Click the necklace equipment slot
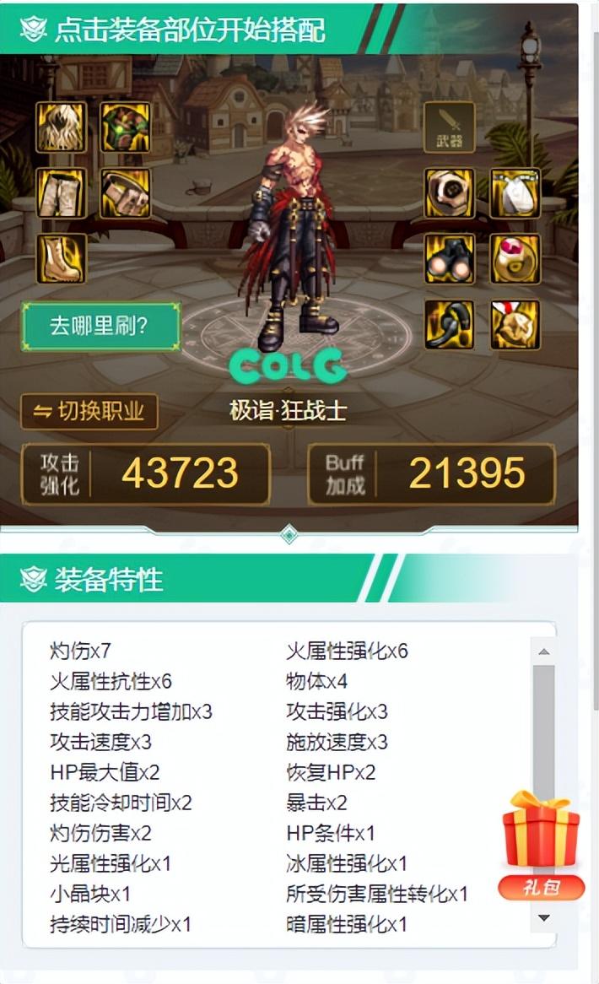The height and width of the screenshot is (984, 599). (x=515, y=193)
